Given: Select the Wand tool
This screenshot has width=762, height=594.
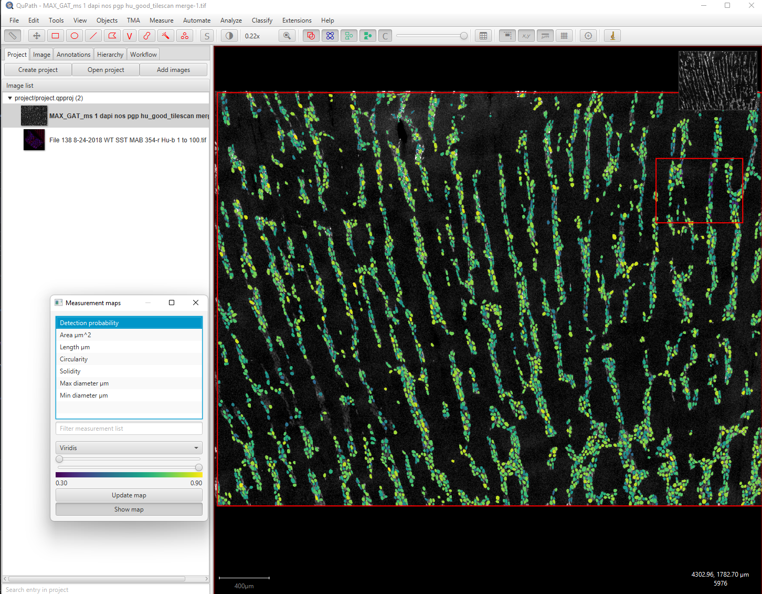Looking at the screenshot, I should (166, 36).
